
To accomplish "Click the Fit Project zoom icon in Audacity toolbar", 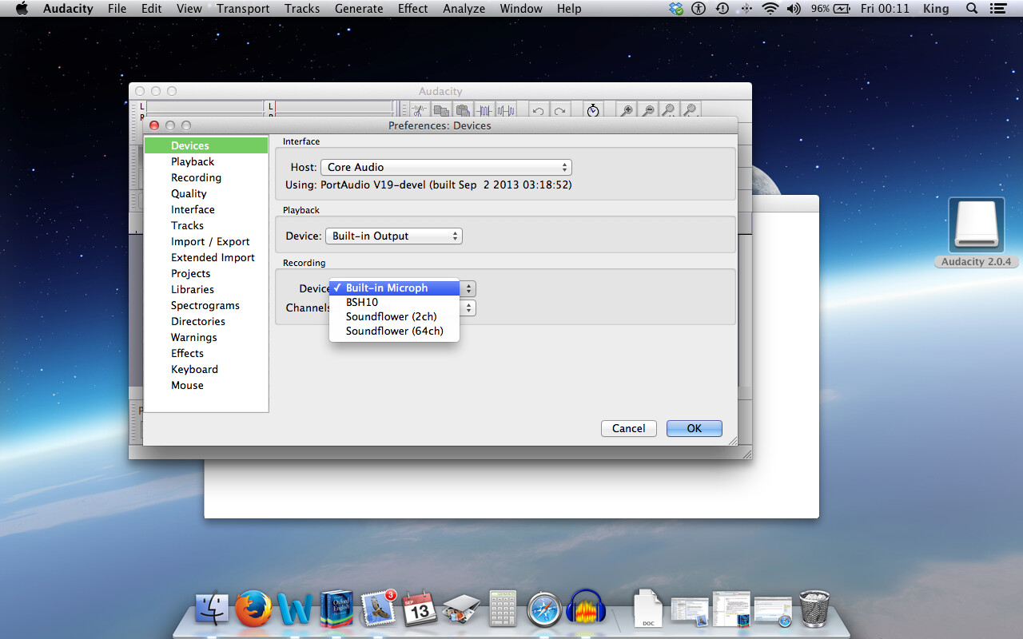I will point(690,110).
